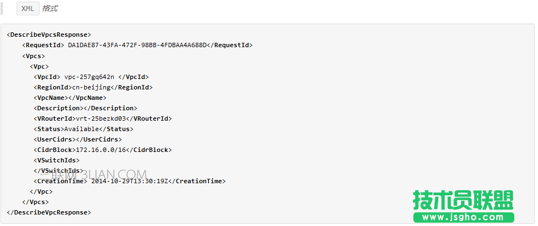This screenshot has height=226, width=538.
Task: Click the opening VSwitchIds tag
Action: point(57,160)
